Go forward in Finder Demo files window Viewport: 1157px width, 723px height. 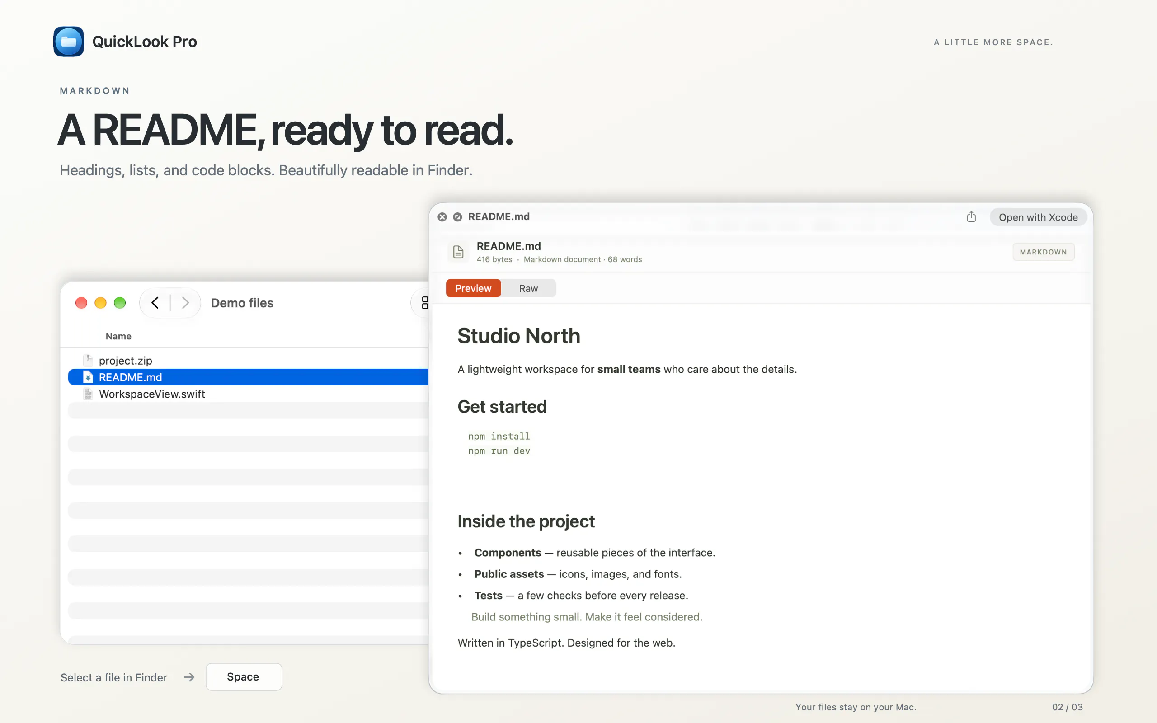pyautogui.click(x=185, y=303)
